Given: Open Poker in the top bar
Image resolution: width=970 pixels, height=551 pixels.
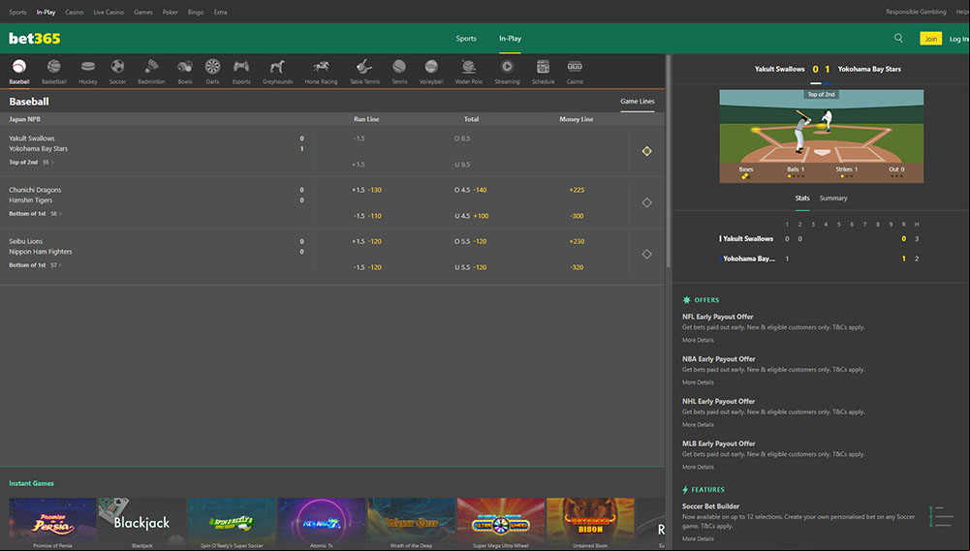Looking at the screenshot, I should [171, 12].
